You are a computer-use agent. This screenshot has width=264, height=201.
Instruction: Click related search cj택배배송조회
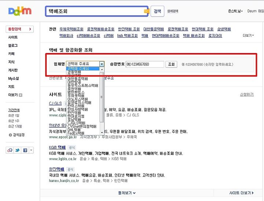(88, 36)
